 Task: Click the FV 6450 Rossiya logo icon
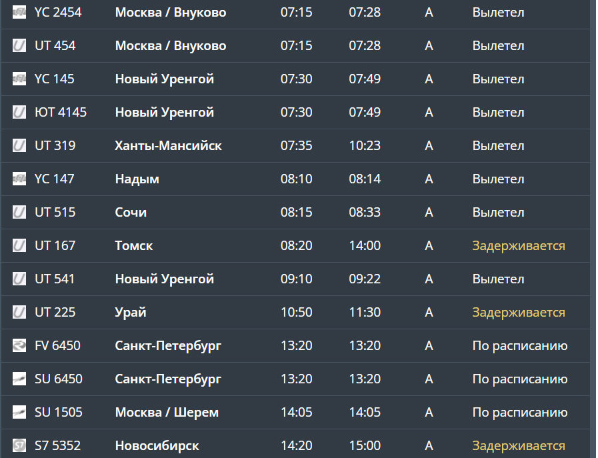19,345
